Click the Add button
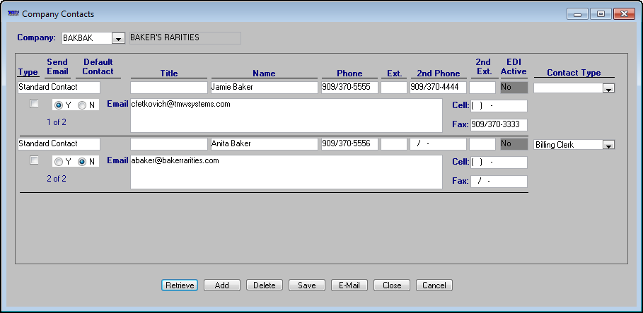This screenshot has height=313, width=643. tap(222, 285)
